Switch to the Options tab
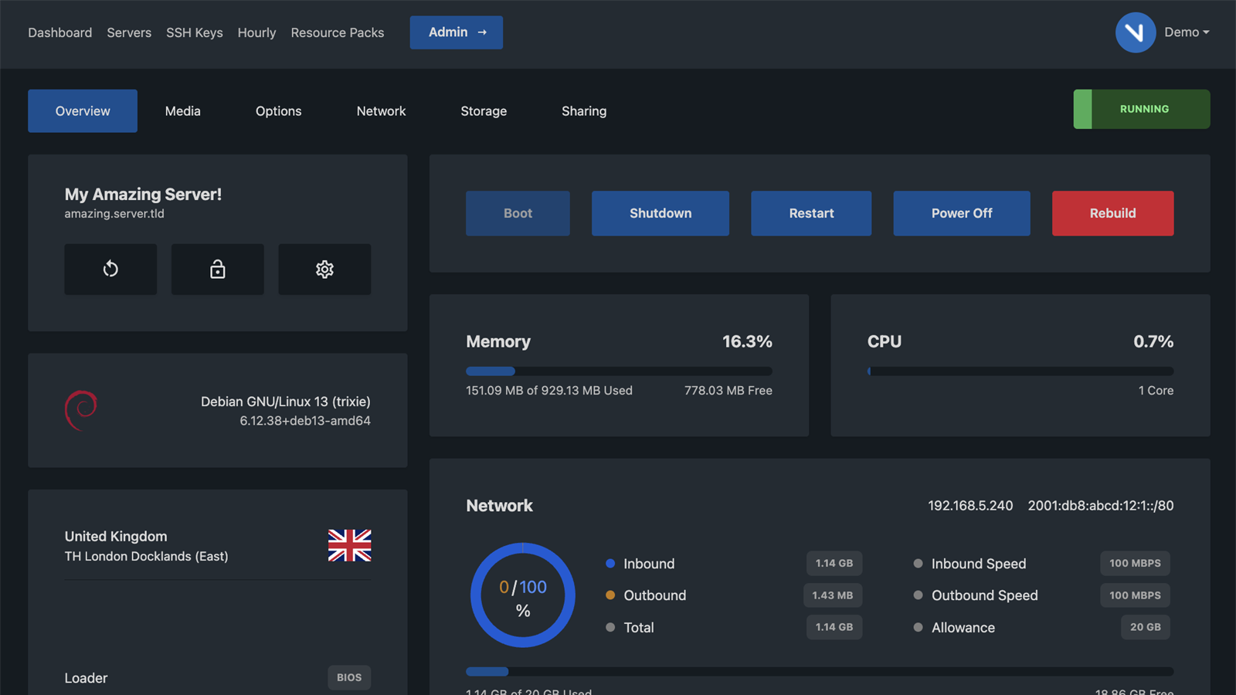Screen dimensions: 1236x695 pyautogui.click(x=279, y=111)
